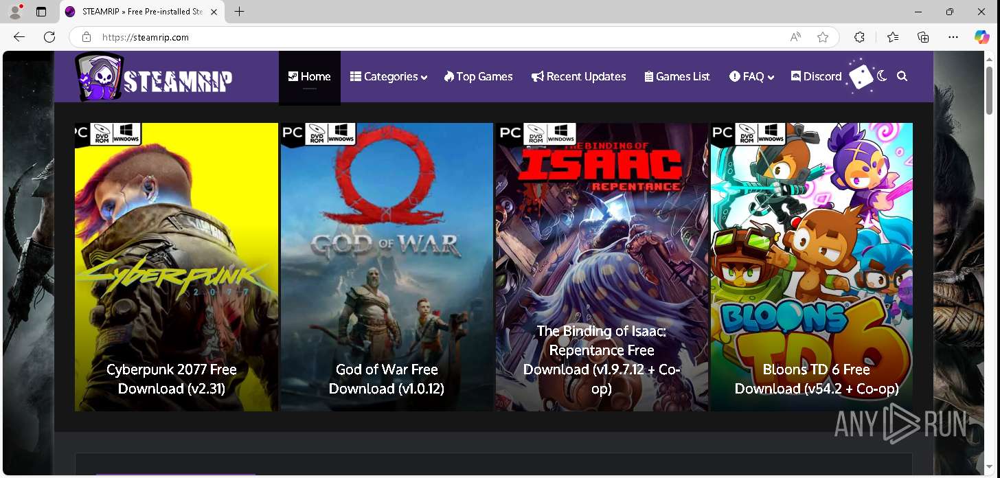View site information lock icon
Viewport: 1000px width, 478px height.
coord(87,37)
